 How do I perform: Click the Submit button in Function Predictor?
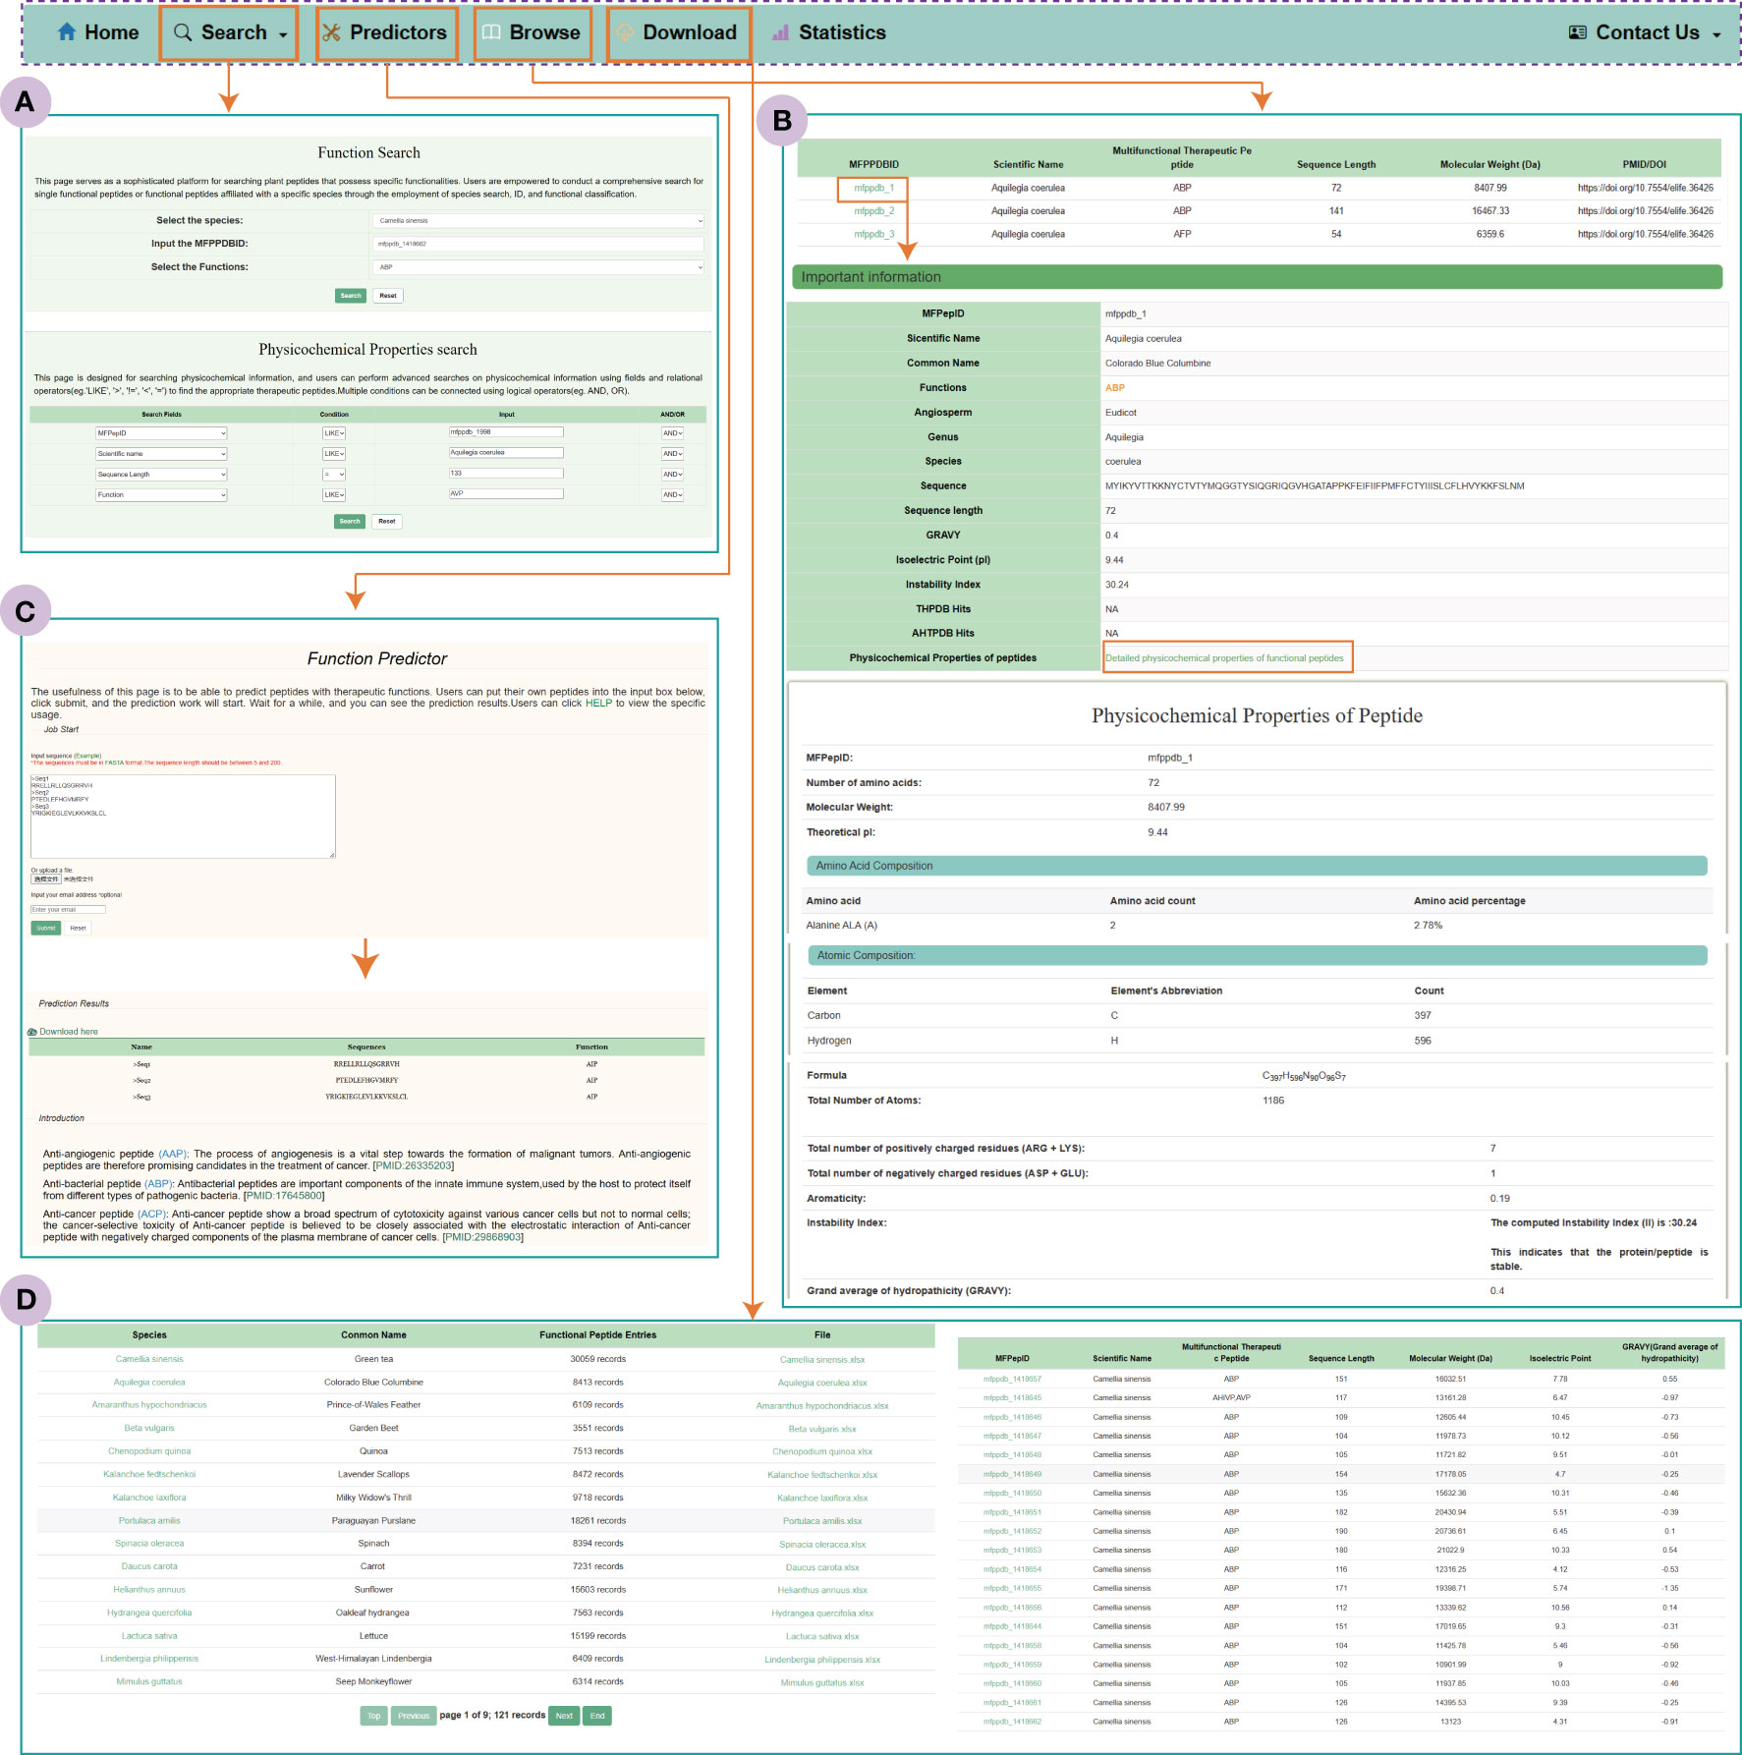[46, 928]
